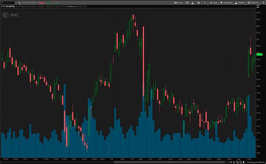Click the Volume label in the header

click(x=71, y=6)
